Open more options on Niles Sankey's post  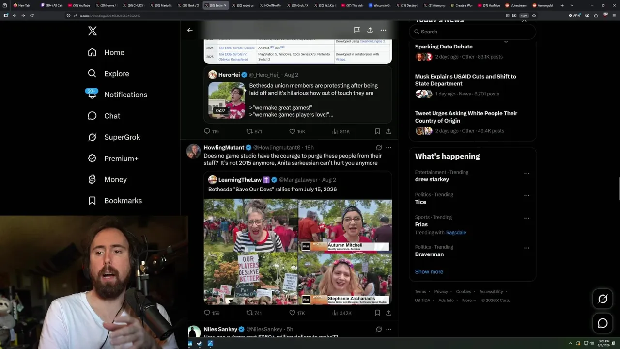click(388, 329)
